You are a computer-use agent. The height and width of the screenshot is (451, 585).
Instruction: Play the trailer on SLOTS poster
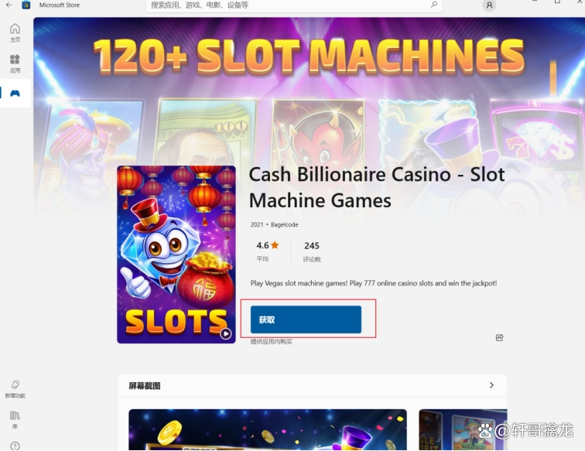click(225, 333)
